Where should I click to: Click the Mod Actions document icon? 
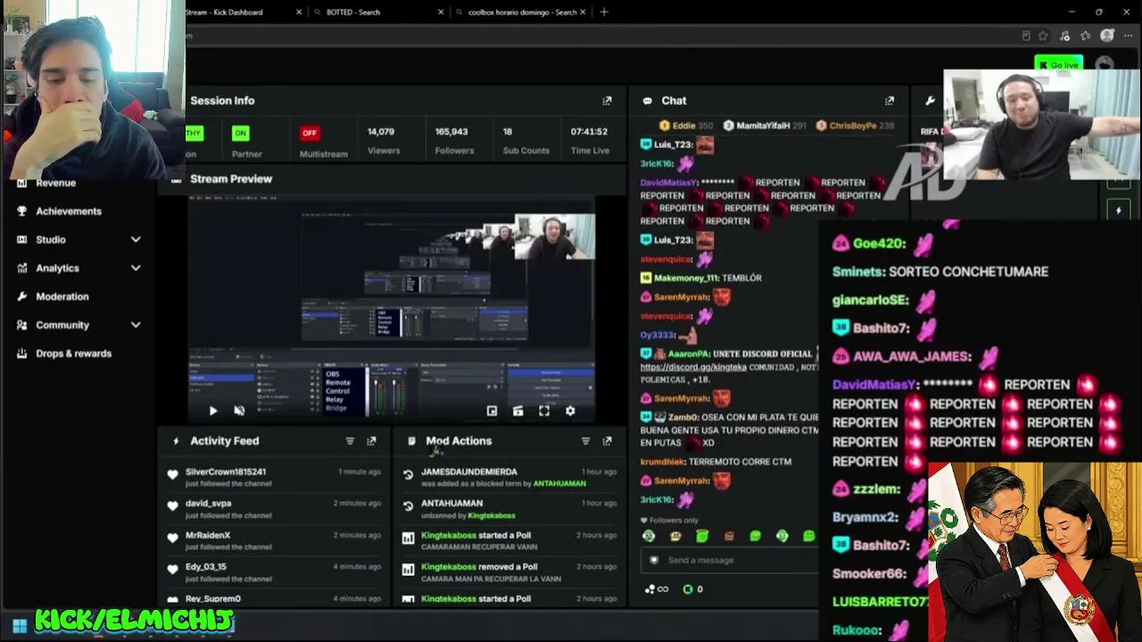point(411,440)
